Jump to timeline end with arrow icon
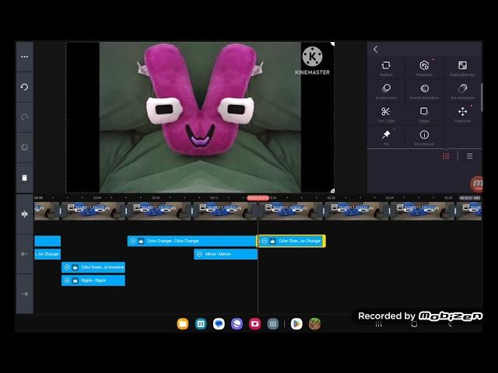Viewport: 498px width, 373px height. (24, 294)
